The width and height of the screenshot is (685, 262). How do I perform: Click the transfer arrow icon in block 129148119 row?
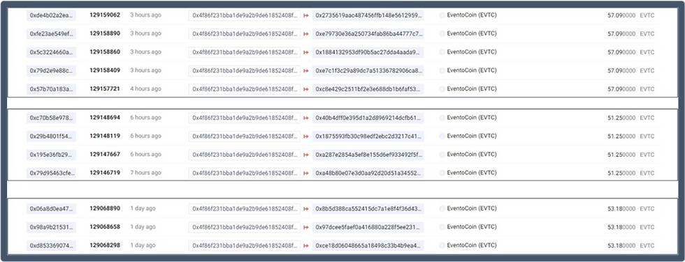pyautogui.click(x=306, y=136)
